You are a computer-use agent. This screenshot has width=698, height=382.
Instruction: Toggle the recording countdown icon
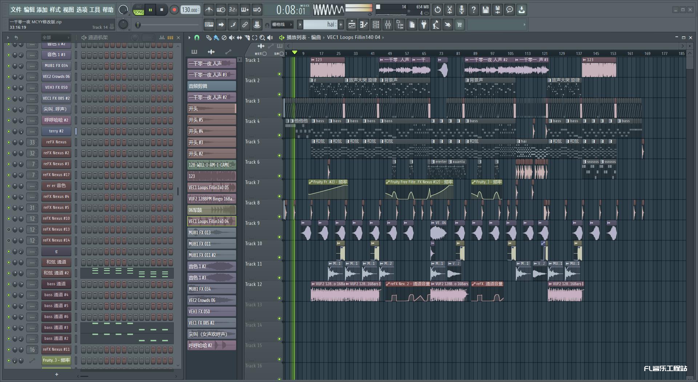(233, 10)
